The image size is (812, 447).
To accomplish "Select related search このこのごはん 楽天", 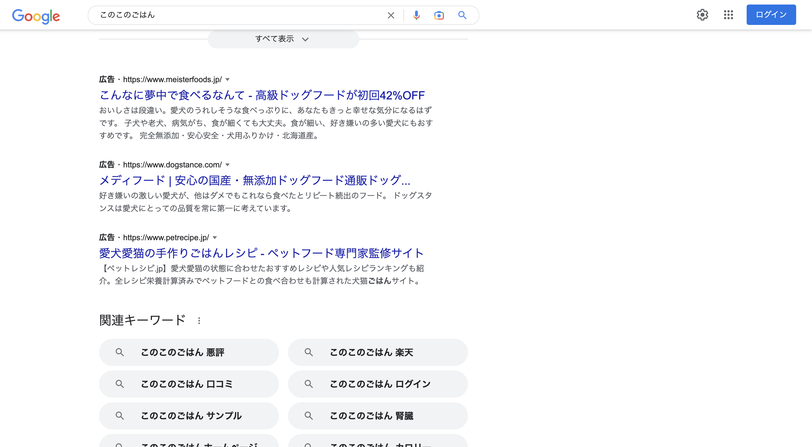I will (378, 352).
